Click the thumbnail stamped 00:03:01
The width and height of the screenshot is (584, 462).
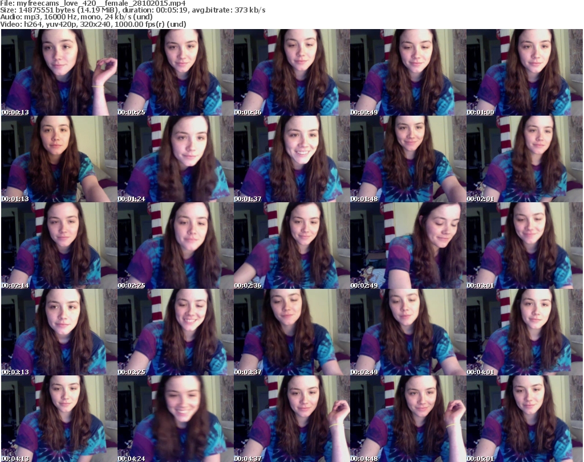[x=525, y=246]
